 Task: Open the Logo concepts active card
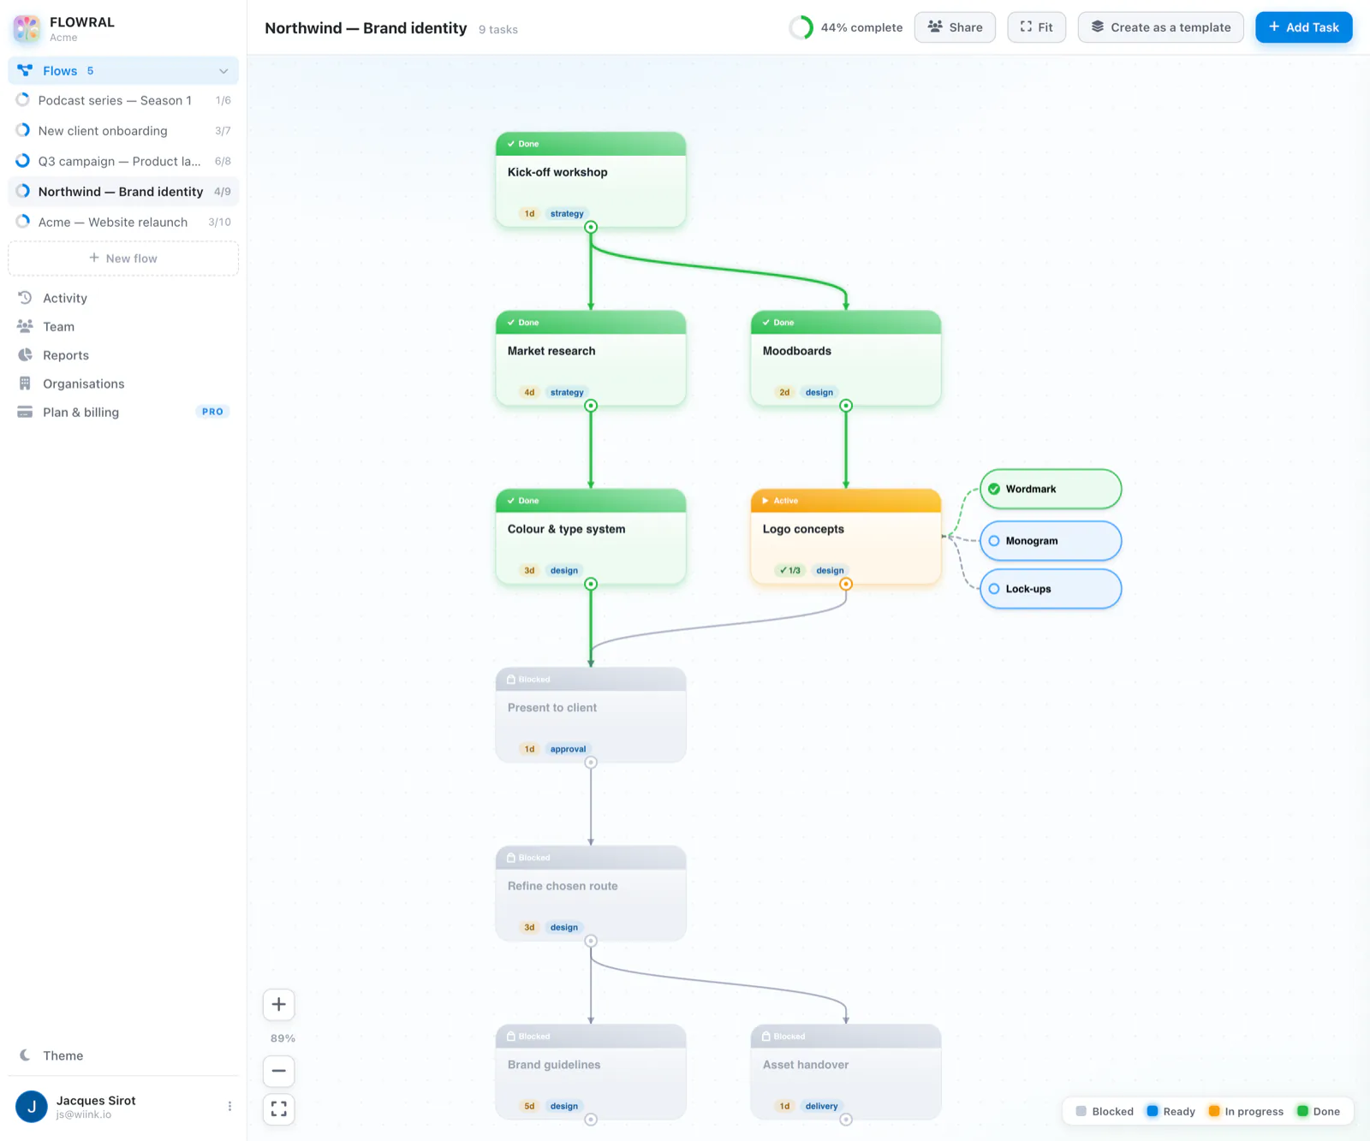(846, 537)
